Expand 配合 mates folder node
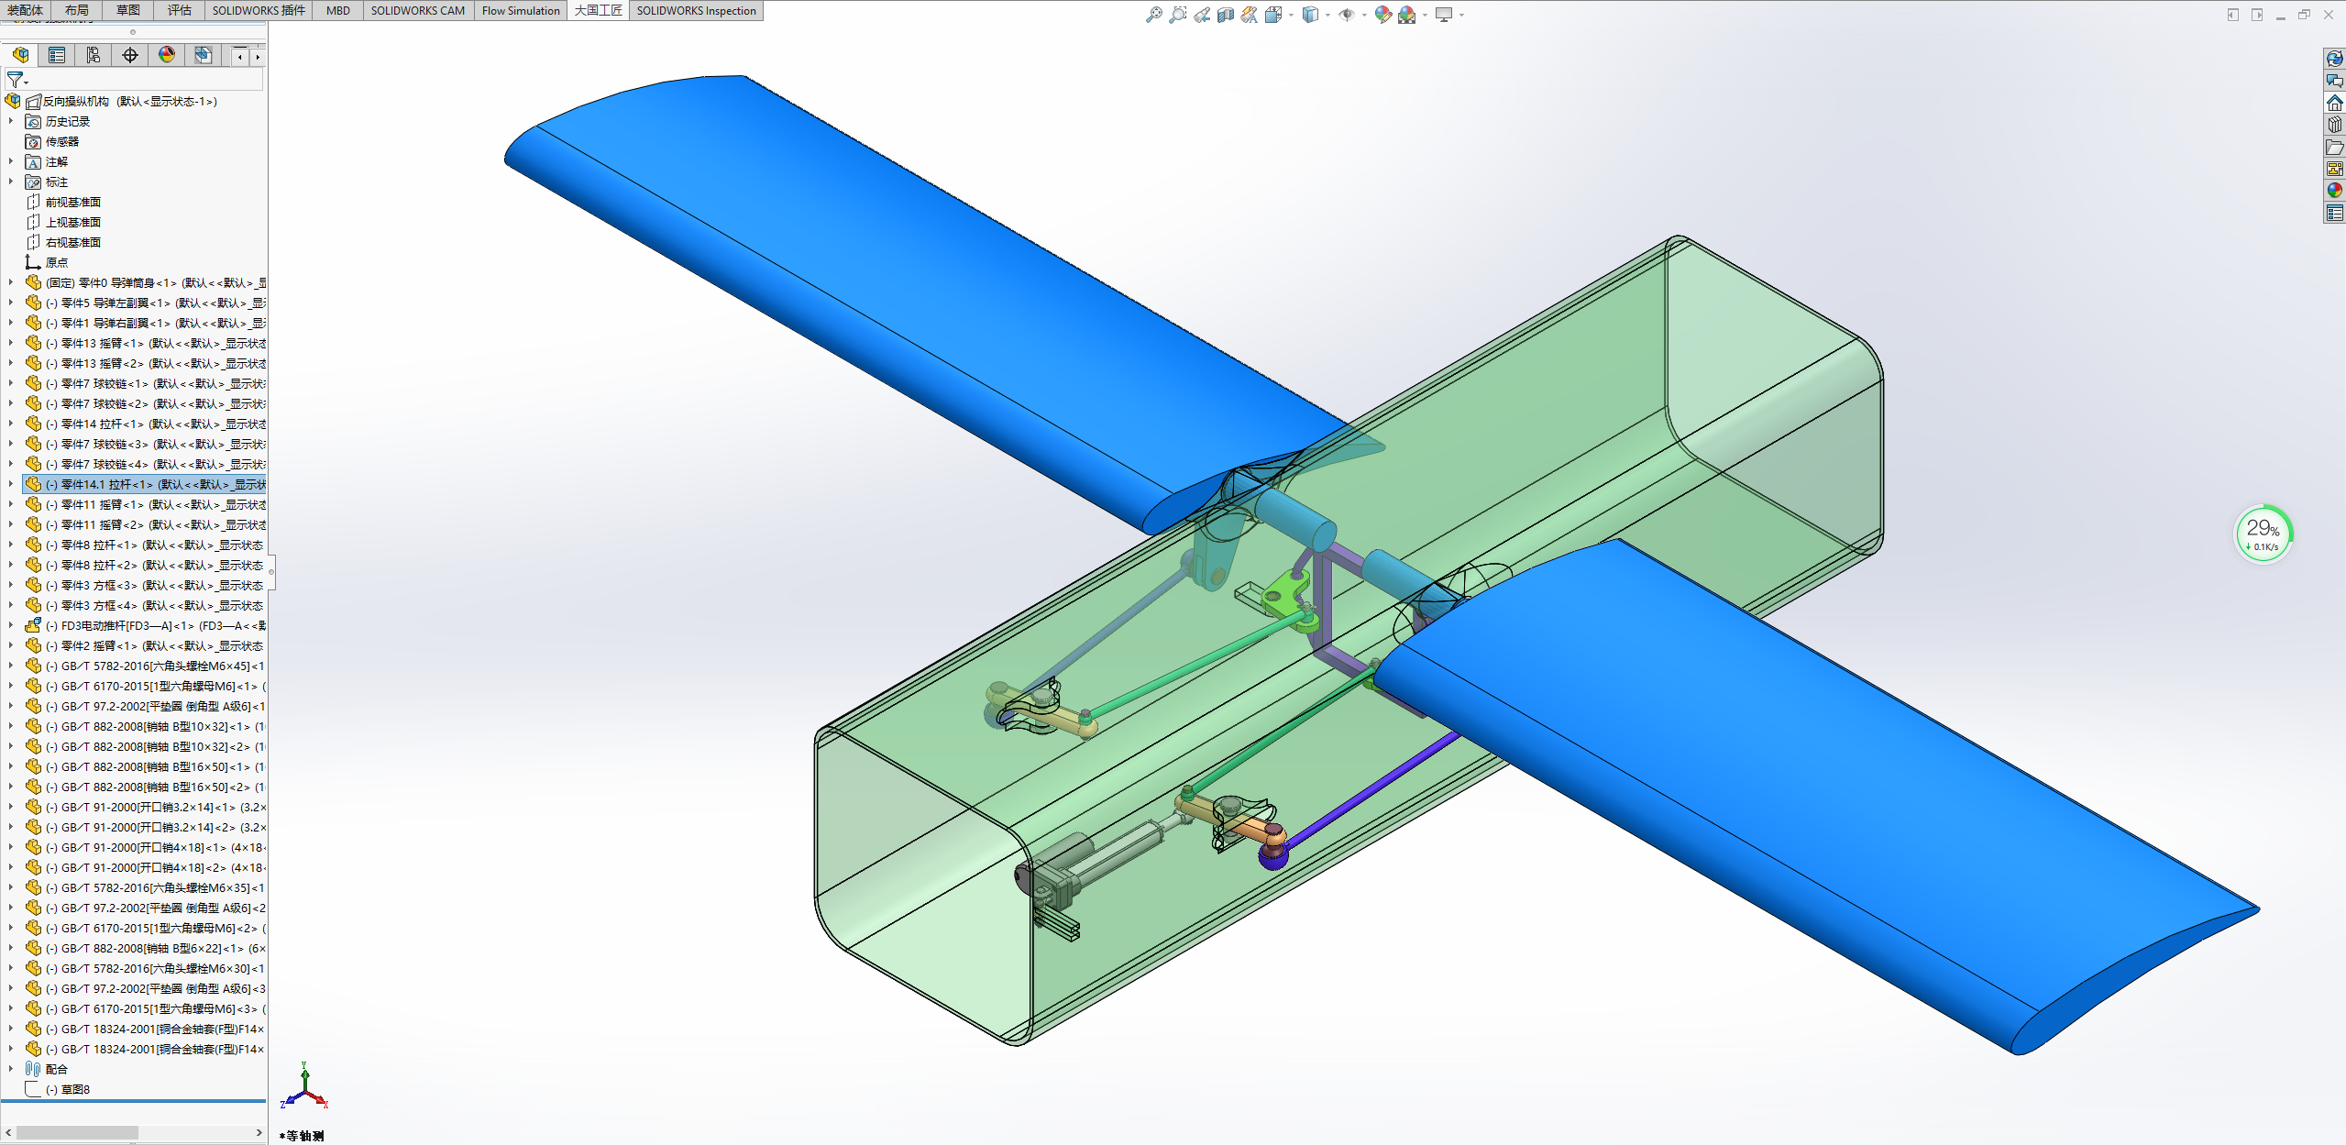This screenshot has width=2346, height=1145. 11,1069
